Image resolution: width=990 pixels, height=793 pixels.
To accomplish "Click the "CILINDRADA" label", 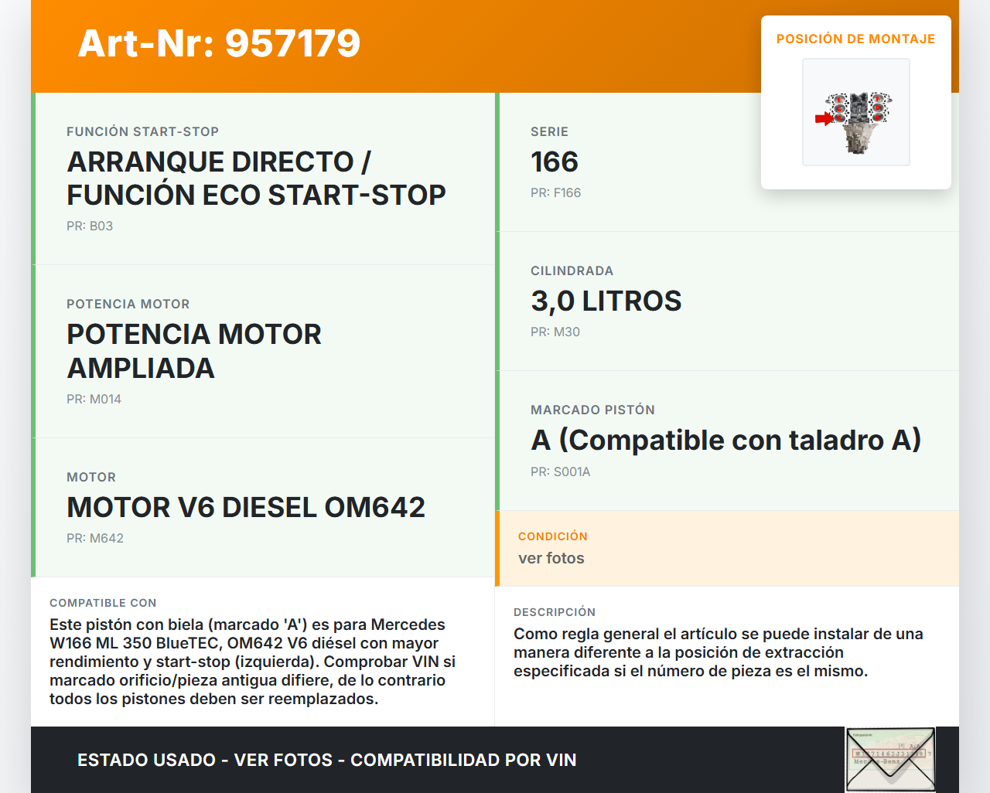I will (x=572, y=271).
